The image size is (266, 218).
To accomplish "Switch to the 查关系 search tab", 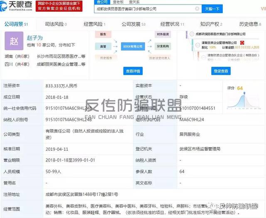I will tap(134, 2).
